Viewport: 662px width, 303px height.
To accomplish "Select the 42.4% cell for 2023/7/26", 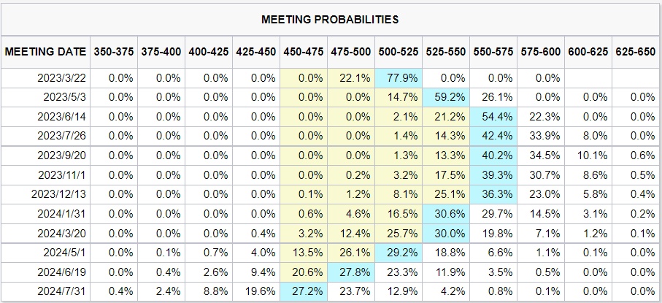I will tap(494, 137).
